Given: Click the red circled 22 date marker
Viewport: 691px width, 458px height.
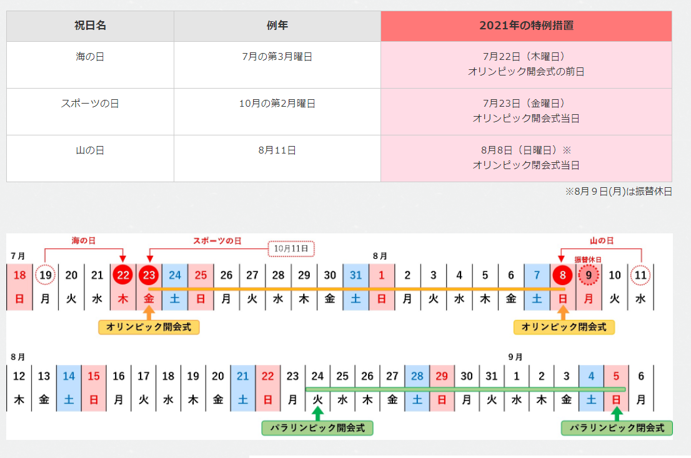Looking at the screenshot, I should (123, 275).
